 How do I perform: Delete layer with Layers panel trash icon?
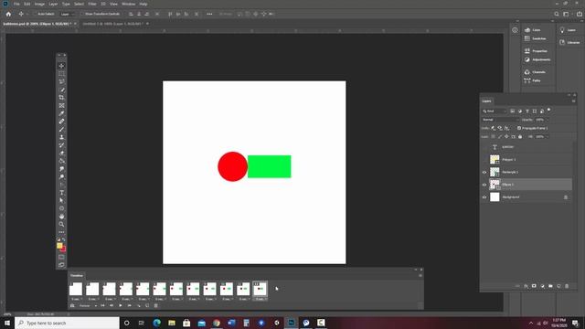[567, 286]
